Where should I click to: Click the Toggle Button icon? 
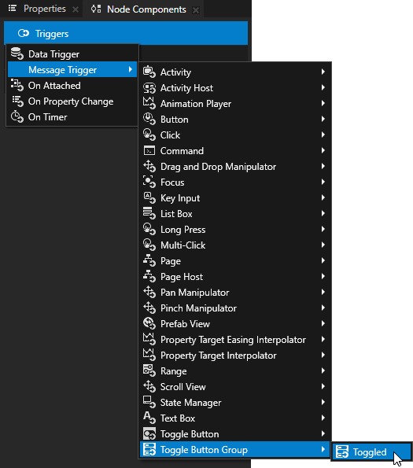point(149,433)
